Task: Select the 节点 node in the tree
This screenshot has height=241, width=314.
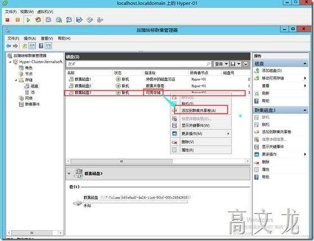Action: tap(29, 74)
